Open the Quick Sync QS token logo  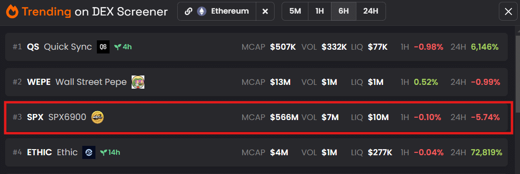103,47
